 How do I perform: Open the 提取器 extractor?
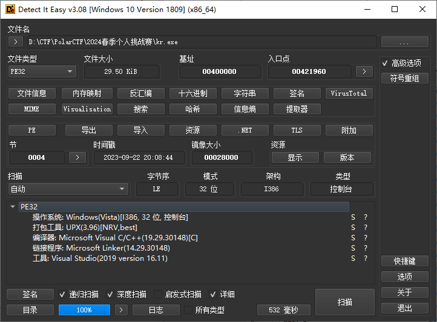297,109
